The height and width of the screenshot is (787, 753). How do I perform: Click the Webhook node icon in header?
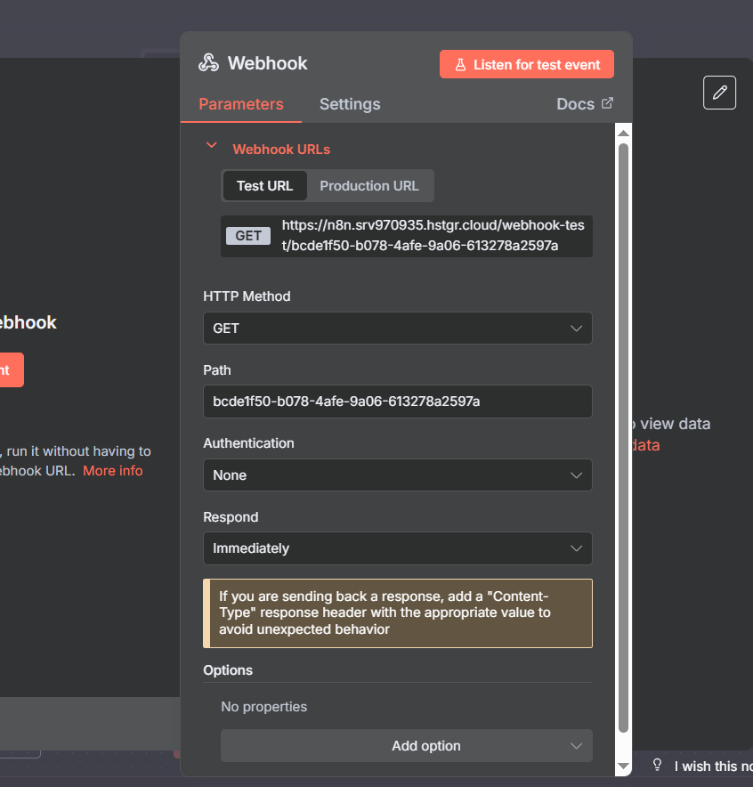point(208,63)
